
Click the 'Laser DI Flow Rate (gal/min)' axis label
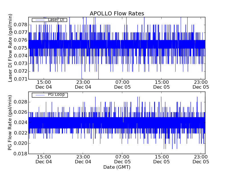10,48
